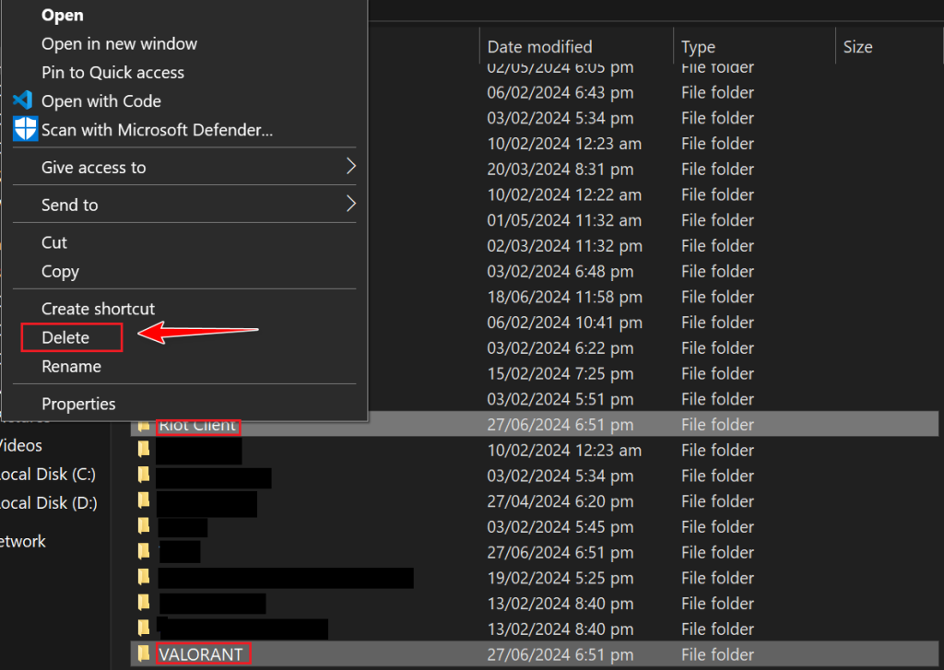Sort by the Size column header
The image size is (944, 670).
pyautogui.click(x=858, y=47)
